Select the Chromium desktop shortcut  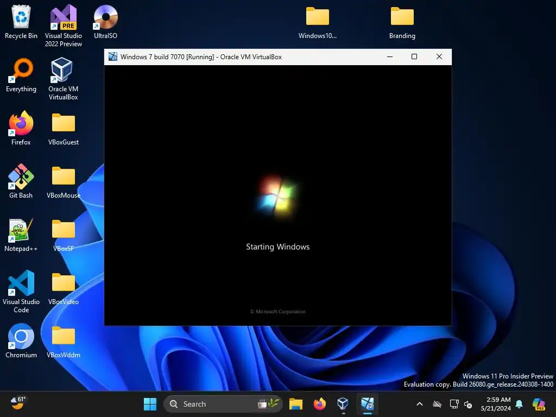click(x=21, y=341)
